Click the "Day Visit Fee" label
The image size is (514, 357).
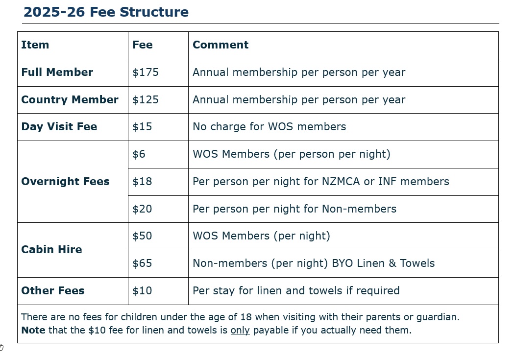click(59, 127)
